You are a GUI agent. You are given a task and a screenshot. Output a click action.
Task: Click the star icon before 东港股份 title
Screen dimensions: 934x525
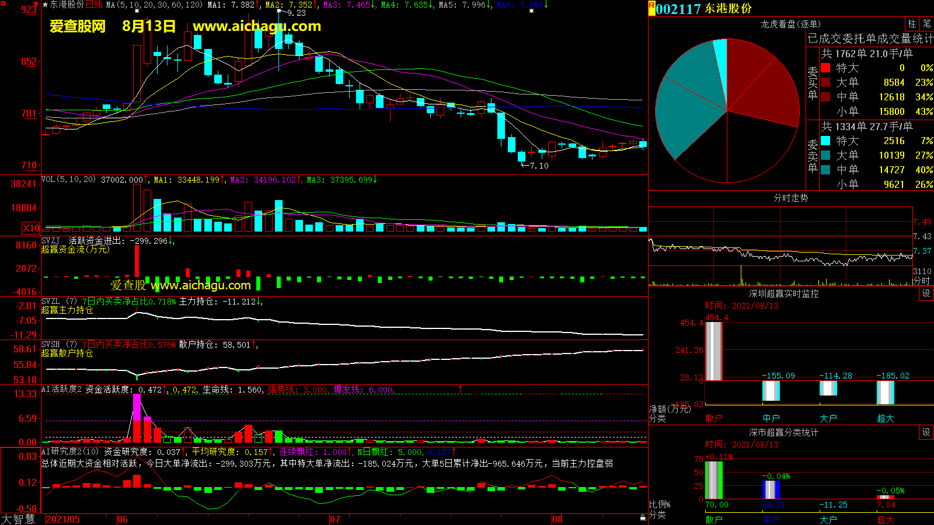tap(45, 5)
